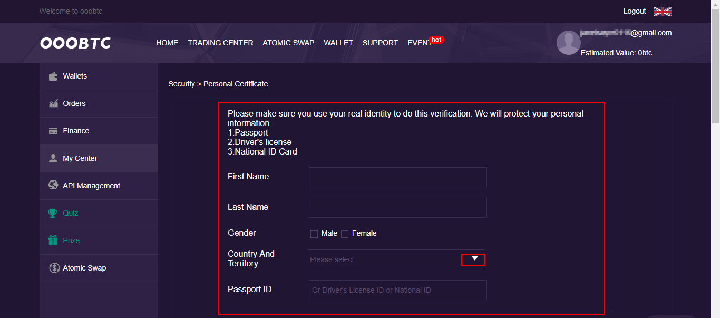This screenshot has height=318, width=720.
Task: Open EVENT menu item
Action: [420, 43]
